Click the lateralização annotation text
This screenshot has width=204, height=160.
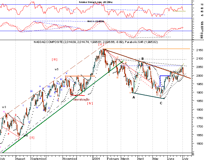coord(81,100)
